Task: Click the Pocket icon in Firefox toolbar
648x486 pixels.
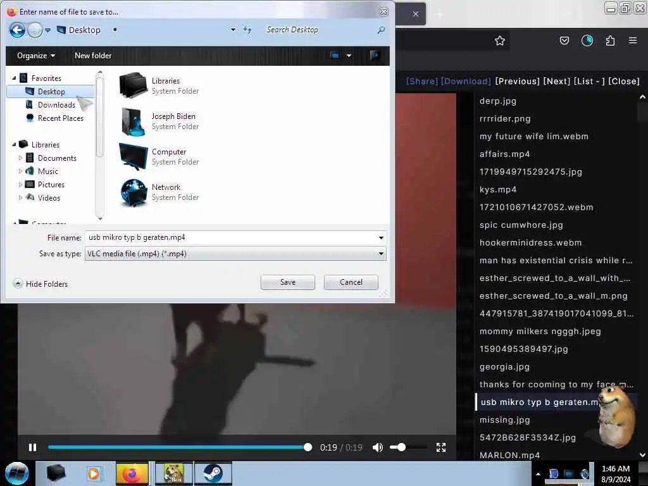Action: tap(564, 40)
